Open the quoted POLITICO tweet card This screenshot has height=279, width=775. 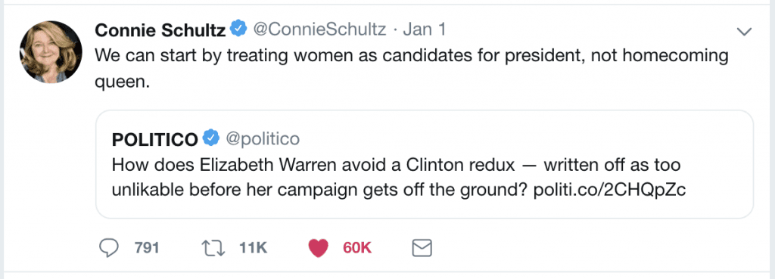click(x=424, y=164)
